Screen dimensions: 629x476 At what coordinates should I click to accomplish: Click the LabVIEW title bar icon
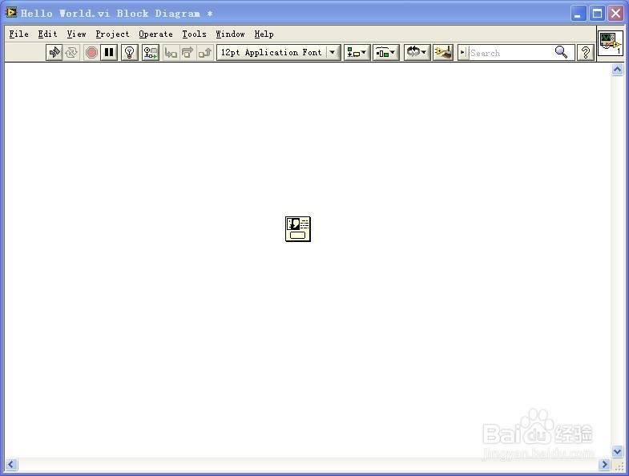11,13
